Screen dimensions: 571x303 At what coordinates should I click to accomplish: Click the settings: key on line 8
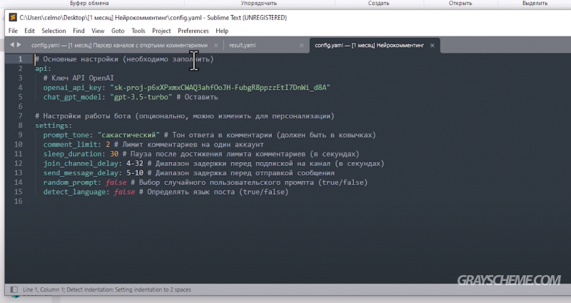click(54, 125)
